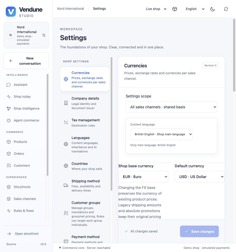Viewport: 236px width, 252px height.
Task: Open Rules & flows
Action: pyautogui.click(x=25, y=211)
